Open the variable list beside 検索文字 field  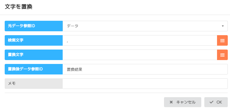pyautogui.click(x=222, y=40)
